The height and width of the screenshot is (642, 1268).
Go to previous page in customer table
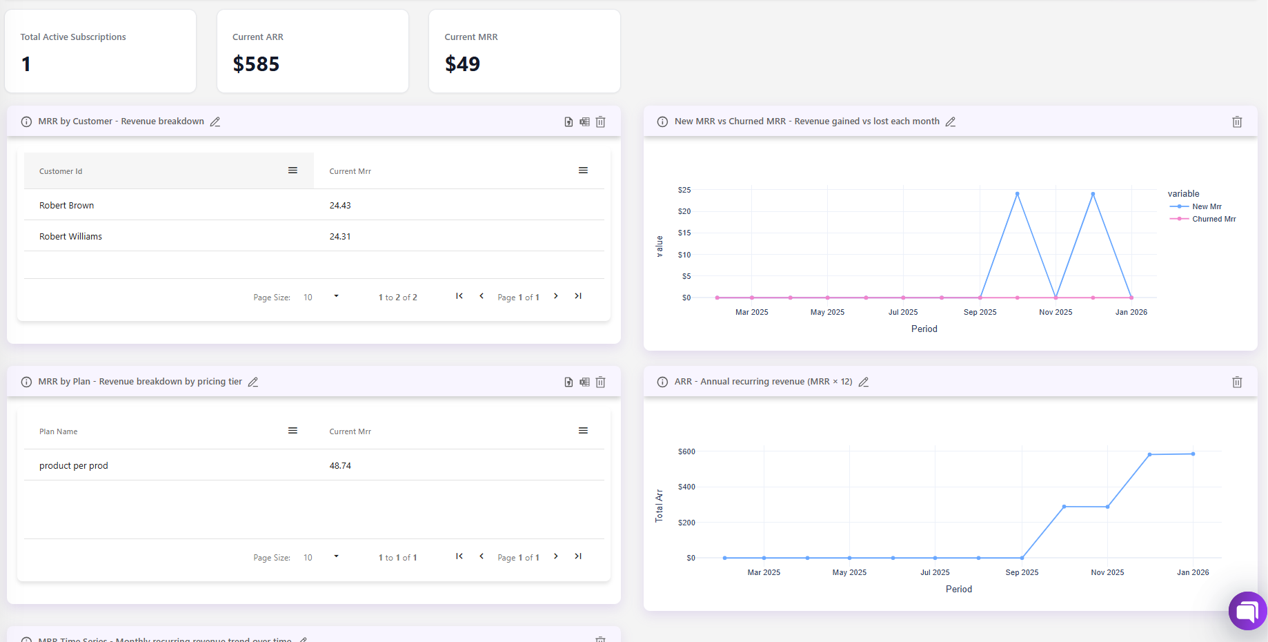click(482, 296)
